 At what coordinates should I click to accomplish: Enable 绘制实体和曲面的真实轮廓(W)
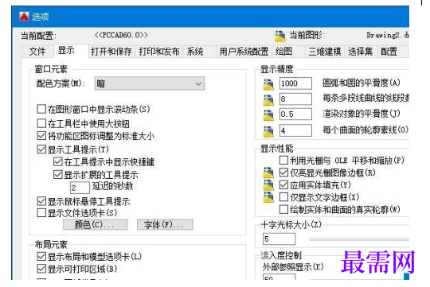coord(283,209)
